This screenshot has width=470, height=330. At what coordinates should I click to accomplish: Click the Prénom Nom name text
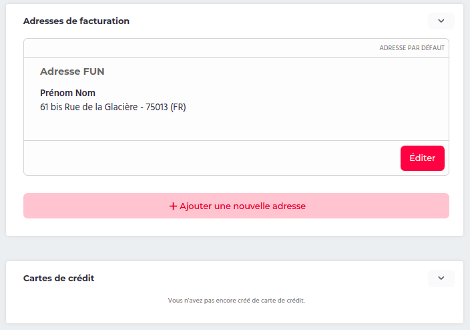[67, 93]
